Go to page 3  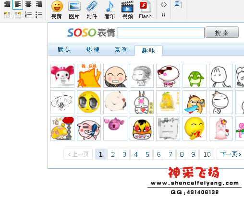point(124,154)
